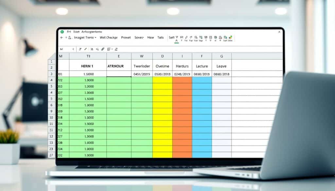The width and height of the screenshot is (335, 191).
Task: Click the forward arrow in the toolbar
Action: [66, 38]
